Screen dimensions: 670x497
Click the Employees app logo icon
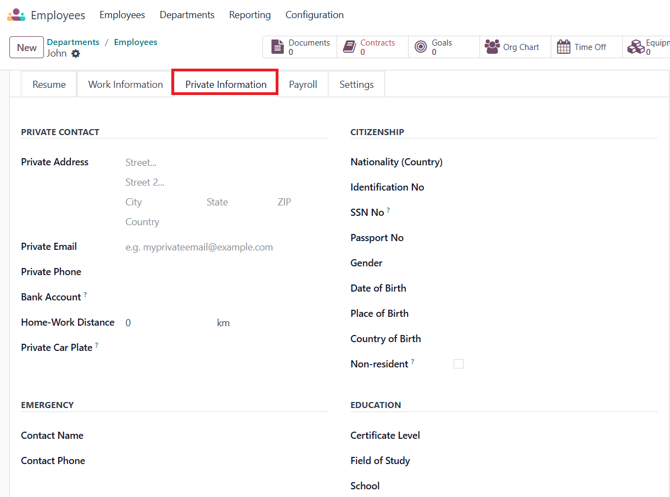[x=16, y=15]
